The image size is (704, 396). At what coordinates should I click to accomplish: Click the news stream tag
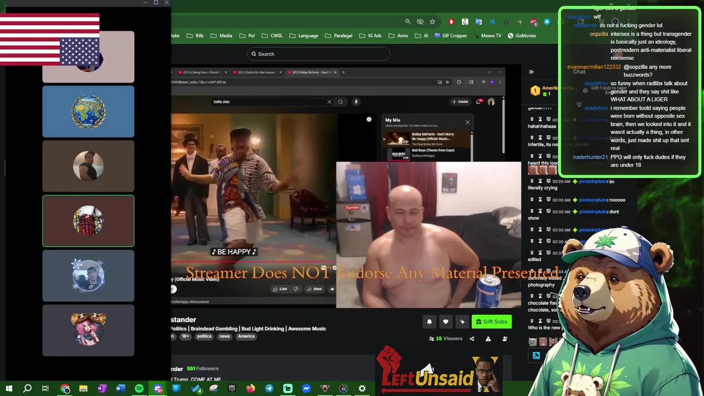[224, 337]
